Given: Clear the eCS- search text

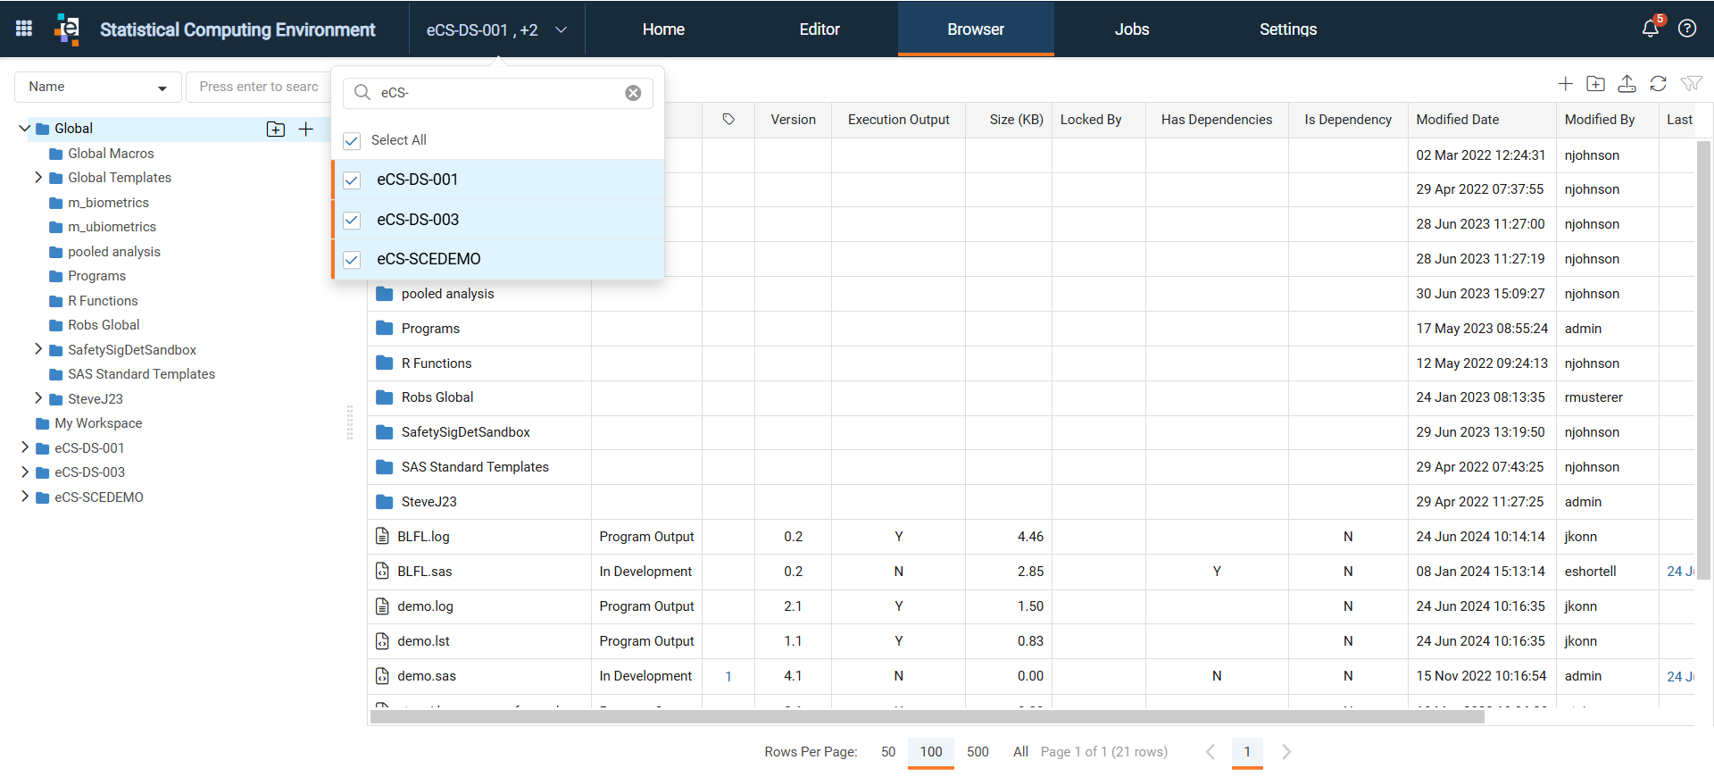Looking at the screenshot, I should click(x=633, y=93).
